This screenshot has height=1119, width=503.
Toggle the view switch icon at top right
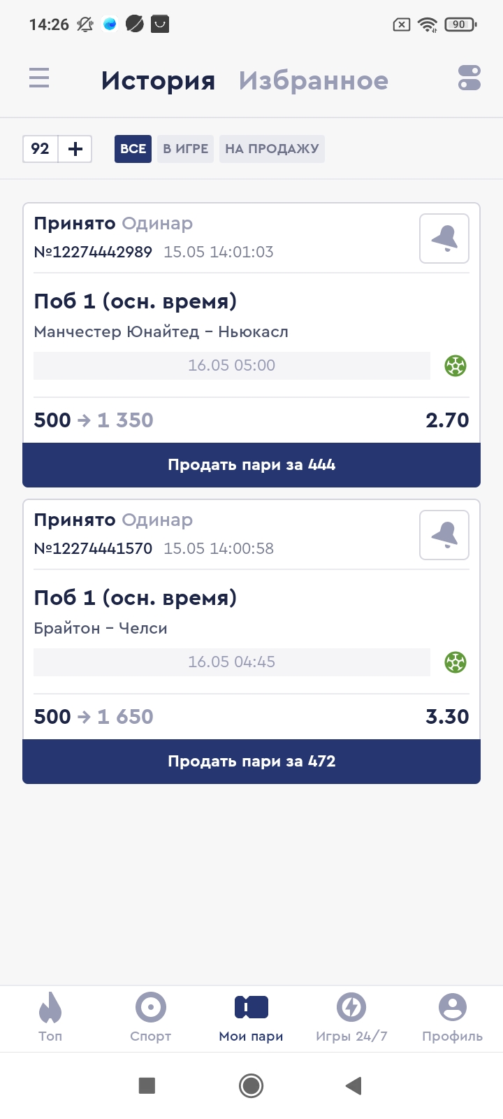click(469, 78)
